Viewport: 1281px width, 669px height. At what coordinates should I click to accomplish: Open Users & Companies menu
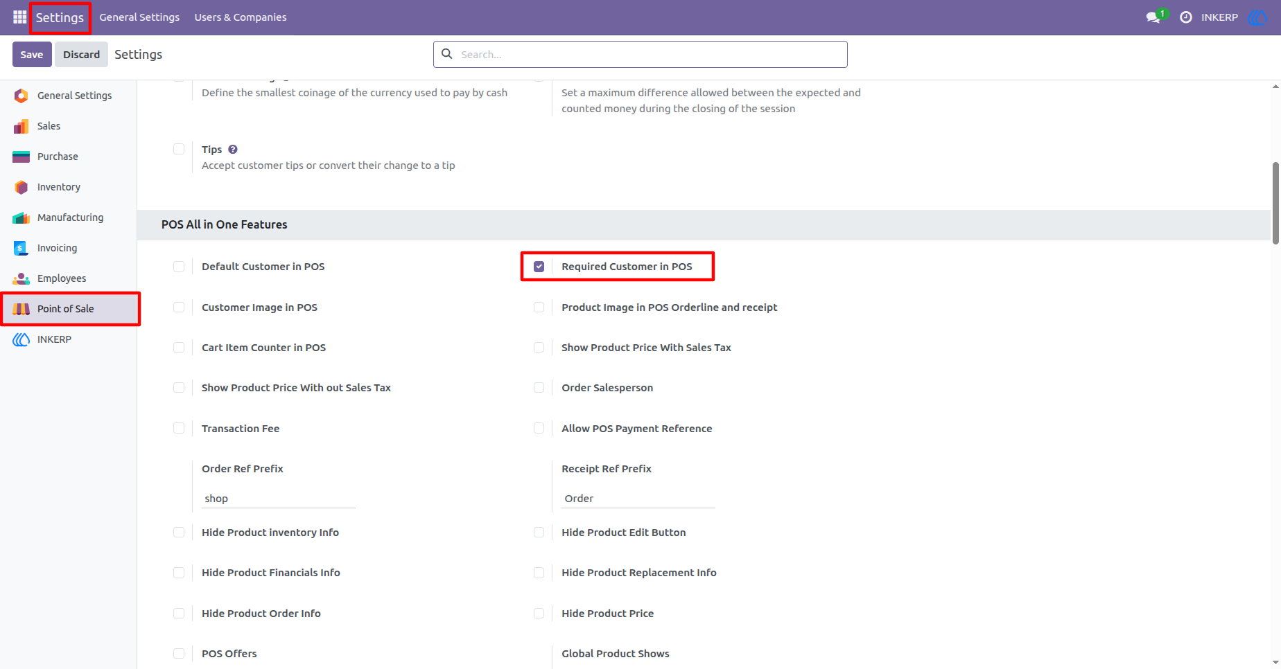pyautogui.click(x=241, y=17)
